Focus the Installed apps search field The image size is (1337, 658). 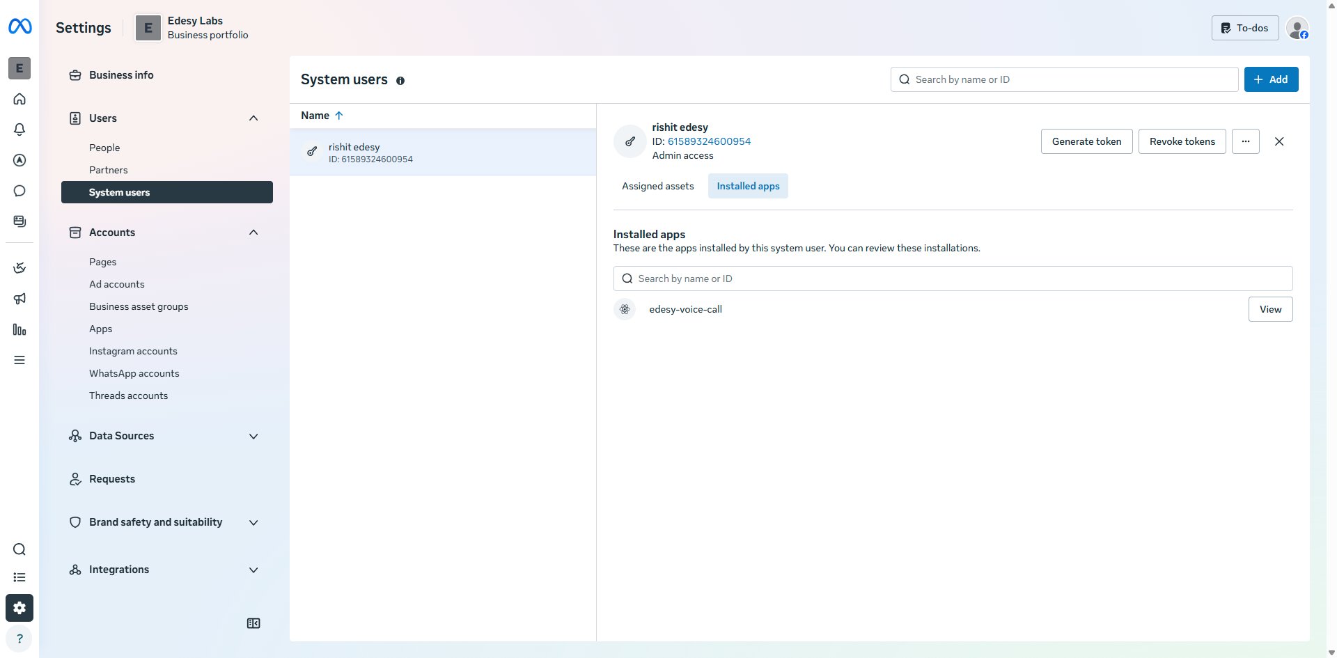953,279
